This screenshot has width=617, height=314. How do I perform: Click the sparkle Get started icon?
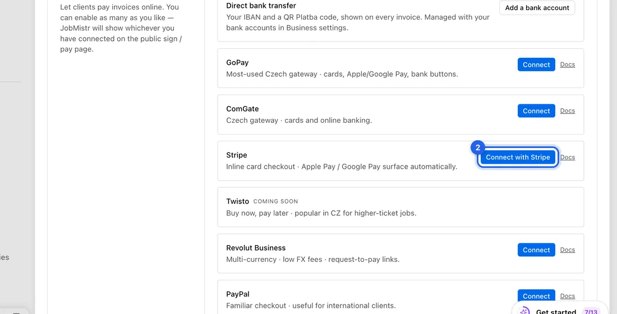524,311
